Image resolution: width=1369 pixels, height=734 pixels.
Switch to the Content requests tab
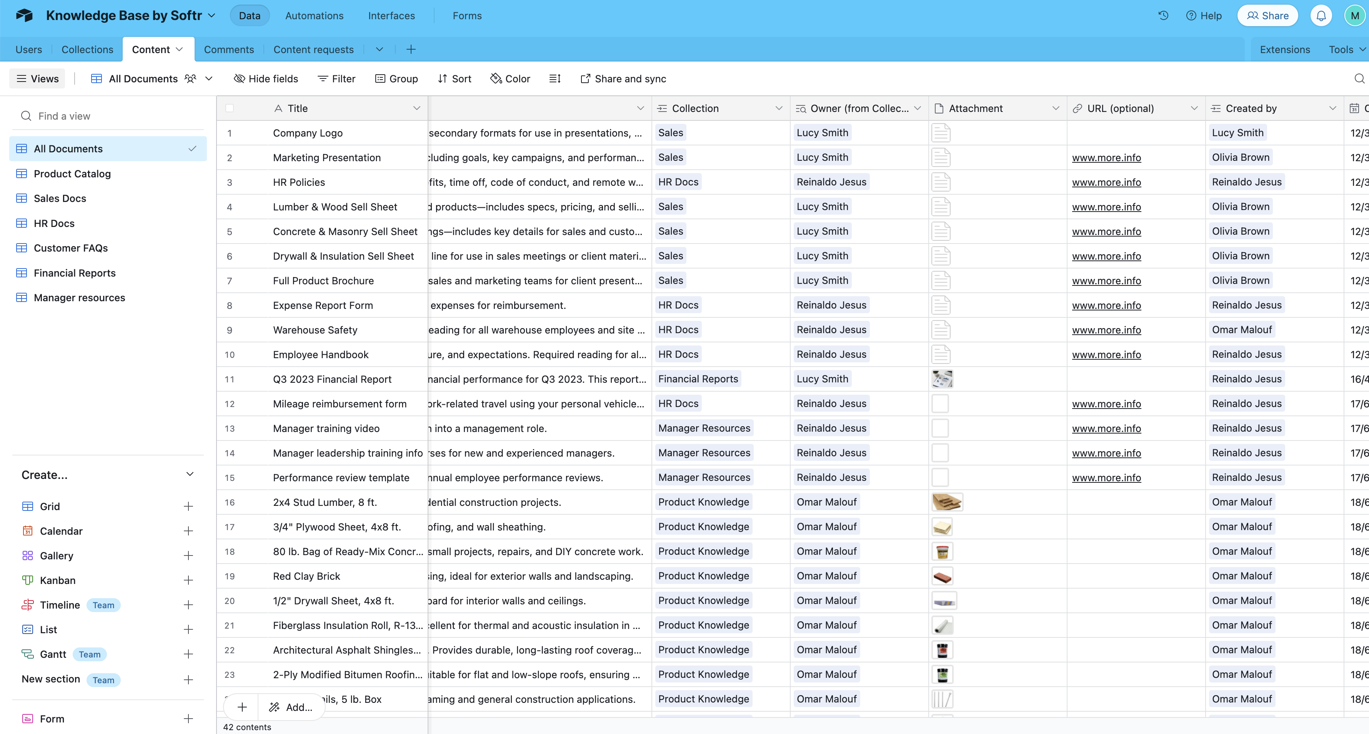[313, 49]
